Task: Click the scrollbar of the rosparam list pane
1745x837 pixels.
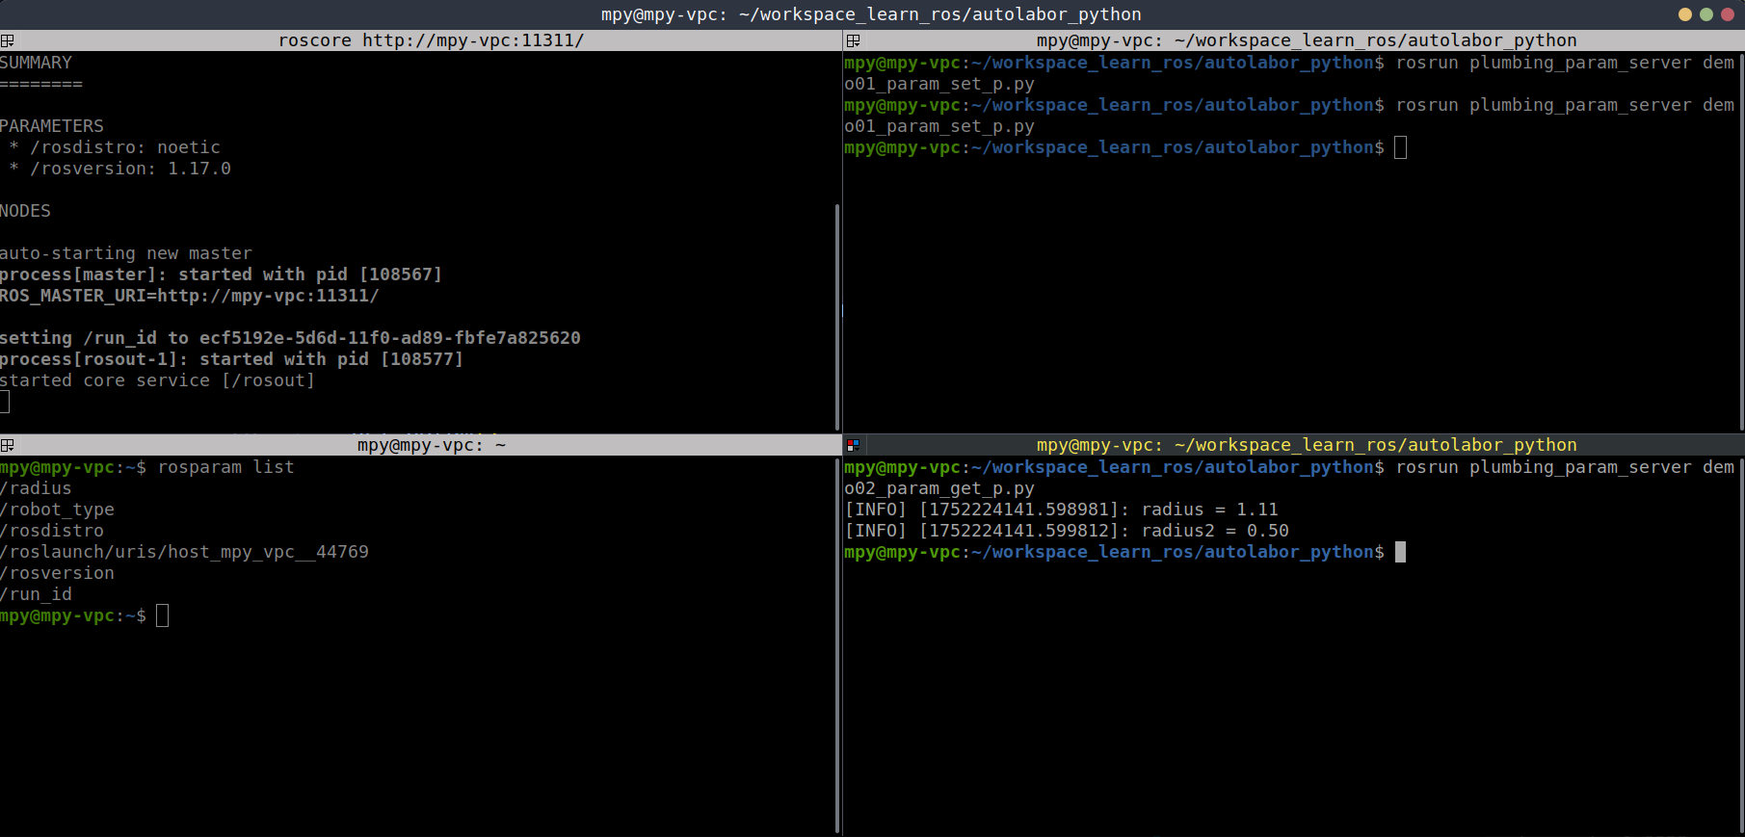Action: (837, 645)
